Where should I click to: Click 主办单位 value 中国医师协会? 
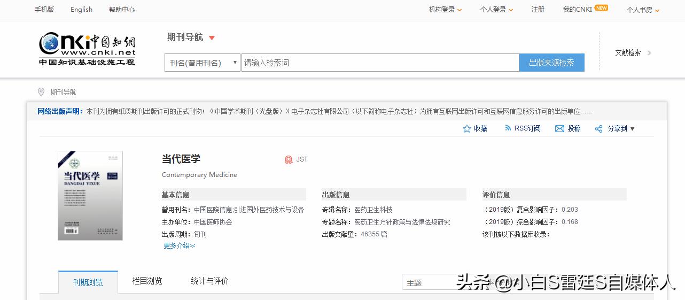pos(213,222)
